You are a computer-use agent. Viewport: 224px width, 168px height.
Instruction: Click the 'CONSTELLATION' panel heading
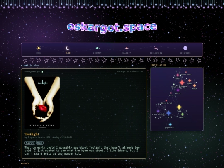(158, 65)
